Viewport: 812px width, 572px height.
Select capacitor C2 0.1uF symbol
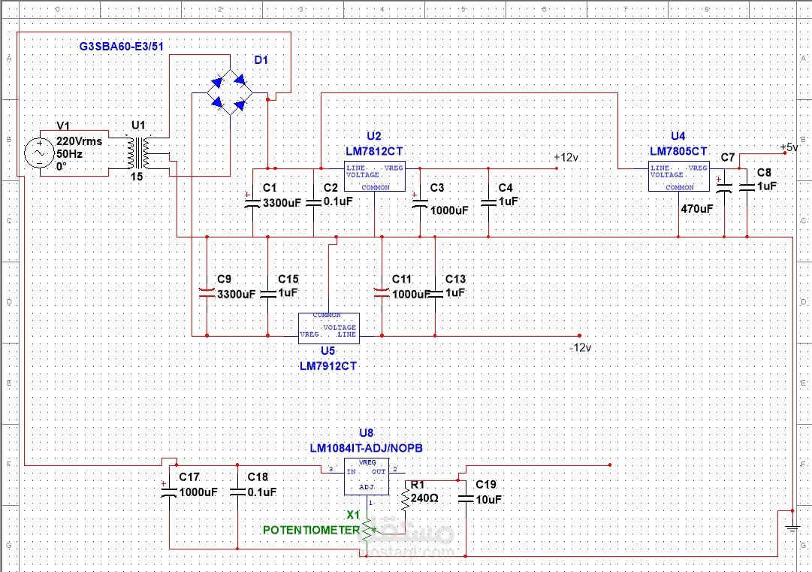pyautogui.click(x=314, y=203)
